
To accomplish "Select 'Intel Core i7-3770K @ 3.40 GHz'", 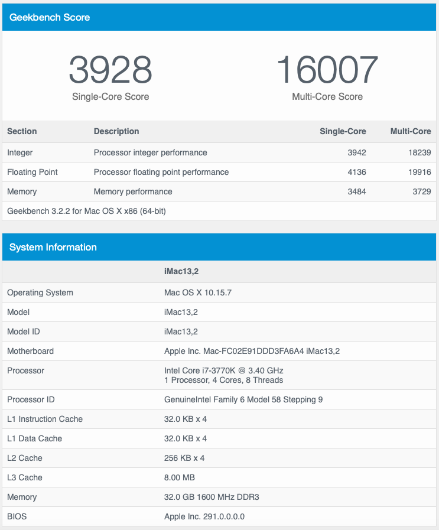I will point(224,371).
